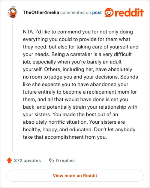This screenshot has width=150, height=188.
Task: Collapse comment via vertical thread line
Action: point(13,85)
